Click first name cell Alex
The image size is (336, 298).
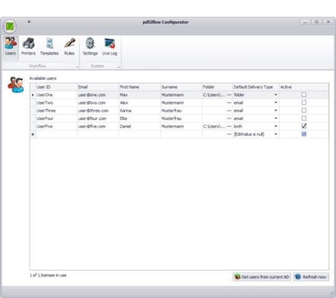pyautogui.click(x=139, y=103)
